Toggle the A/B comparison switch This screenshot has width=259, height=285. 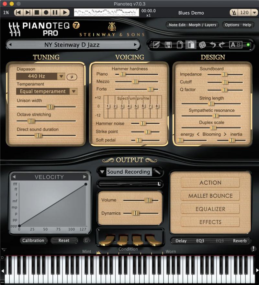[x=235, y=44]
